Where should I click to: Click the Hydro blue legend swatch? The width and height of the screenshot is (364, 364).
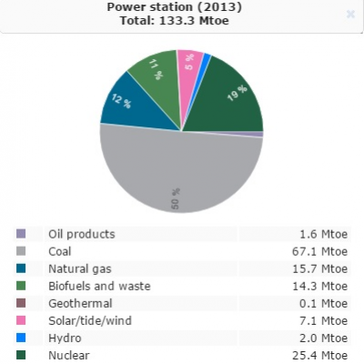pyautogui.click(x=21, y=338)
